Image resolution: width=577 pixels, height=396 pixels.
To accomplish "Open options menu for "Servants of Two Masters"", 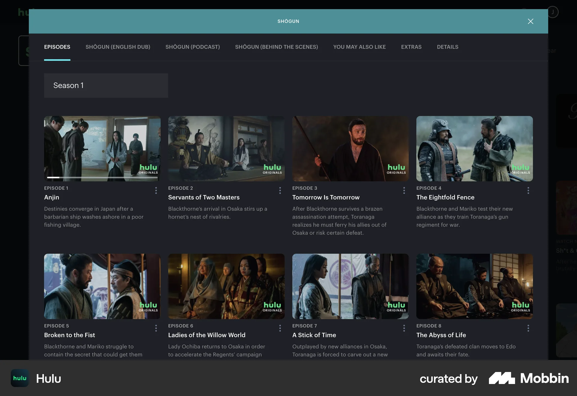I will point(280,190).
